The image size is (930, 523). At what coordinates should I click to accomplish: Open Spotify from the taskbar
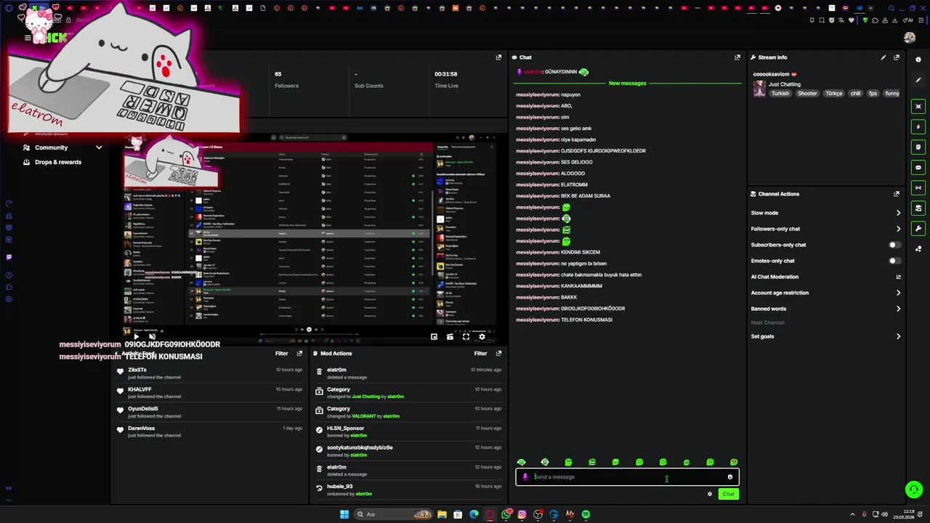586,514
